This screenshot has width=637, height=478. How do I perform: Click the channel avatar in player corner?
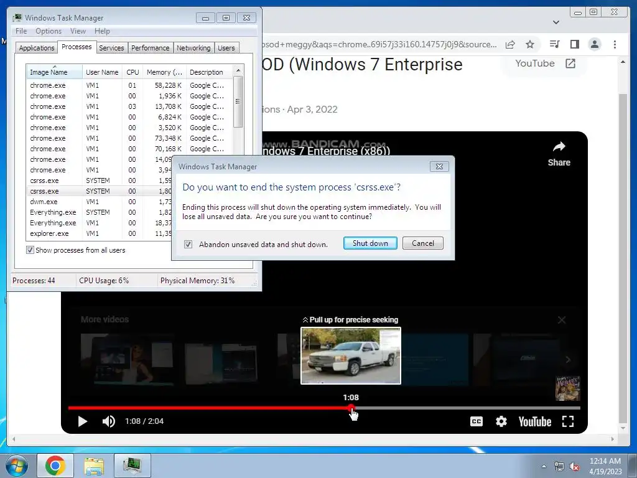567,388
